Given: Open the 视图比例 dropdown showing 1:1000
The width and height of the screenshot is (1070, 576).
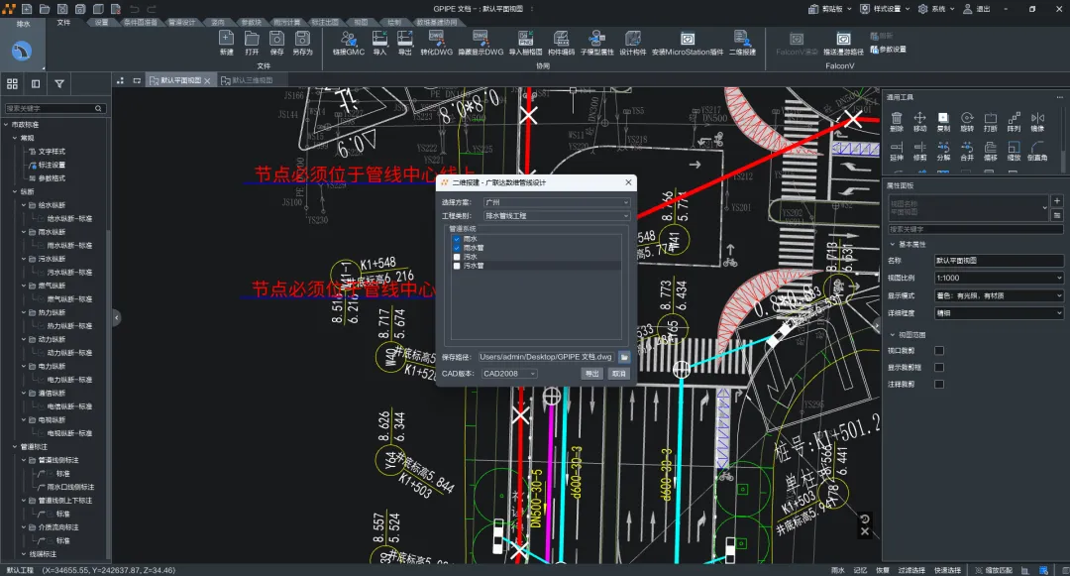Looking at the screenshot, I should [x=998, y=278].
